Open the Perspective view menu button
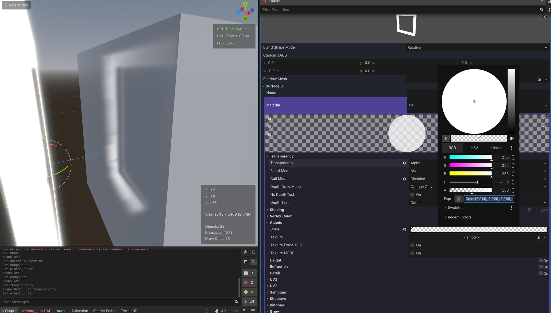Screen dimensions: 551x313 (16, 5)
